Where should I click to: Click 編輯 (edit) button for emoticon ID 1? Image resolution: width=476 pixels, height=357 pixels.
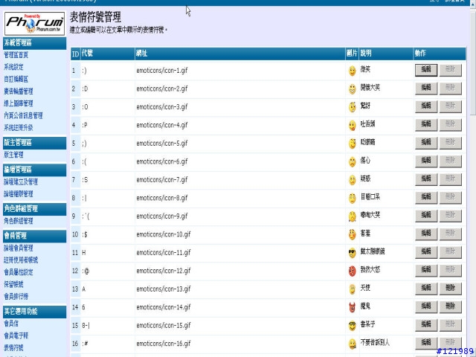point(426,70)
